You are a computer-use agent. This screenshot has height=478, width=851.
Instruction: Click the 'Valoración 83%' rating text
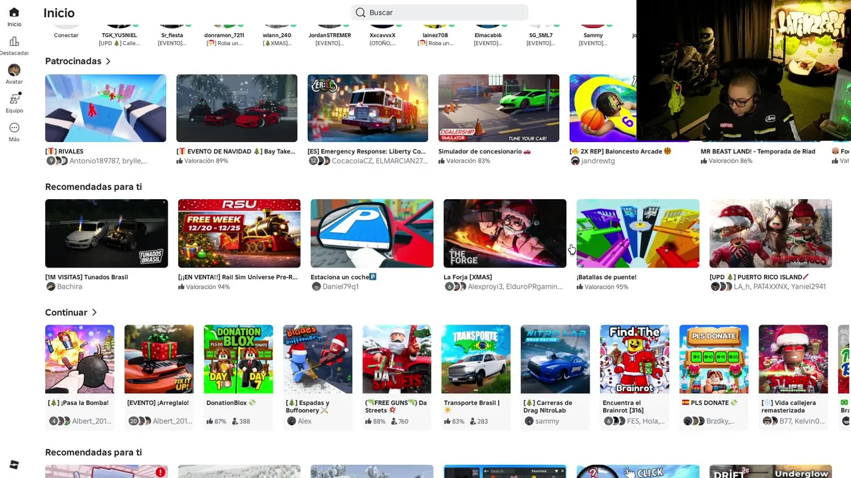pyautogui.click(x=468, y=161)
